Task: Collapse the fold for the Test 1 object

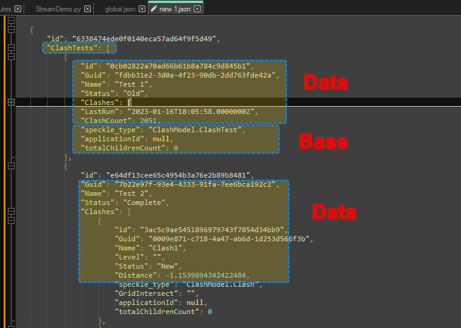Action: tap(11, 57)
